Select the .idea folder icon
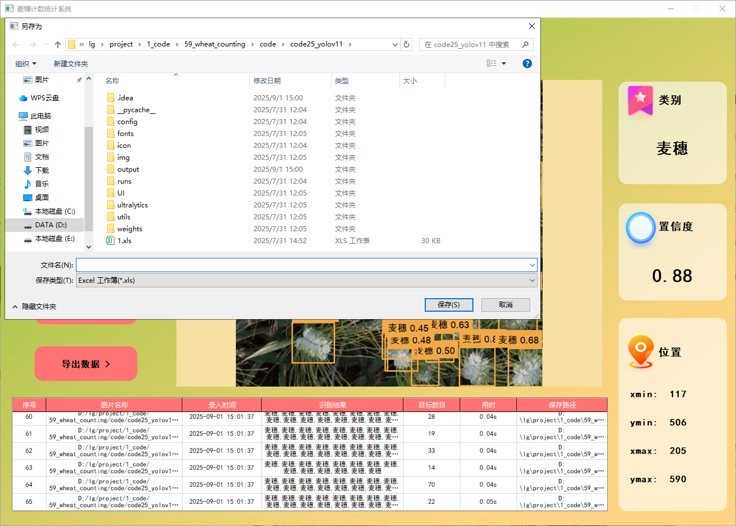 pos(111,98)
